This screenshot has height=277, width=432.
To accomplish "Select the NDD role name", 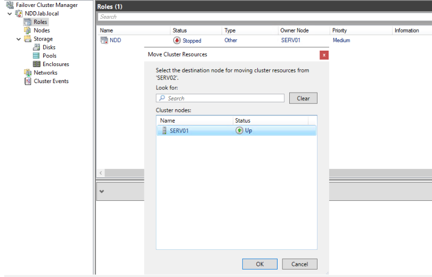I will pos(115,40).
